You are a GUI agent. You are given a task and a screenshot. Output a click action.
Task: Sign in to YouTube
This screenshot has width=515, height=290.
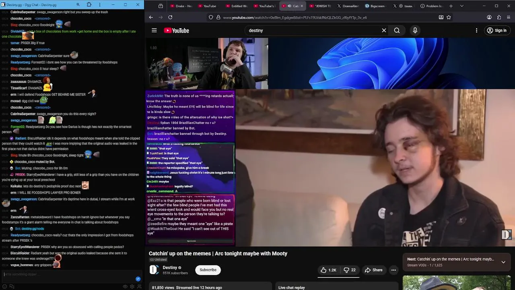coord(496,30)
